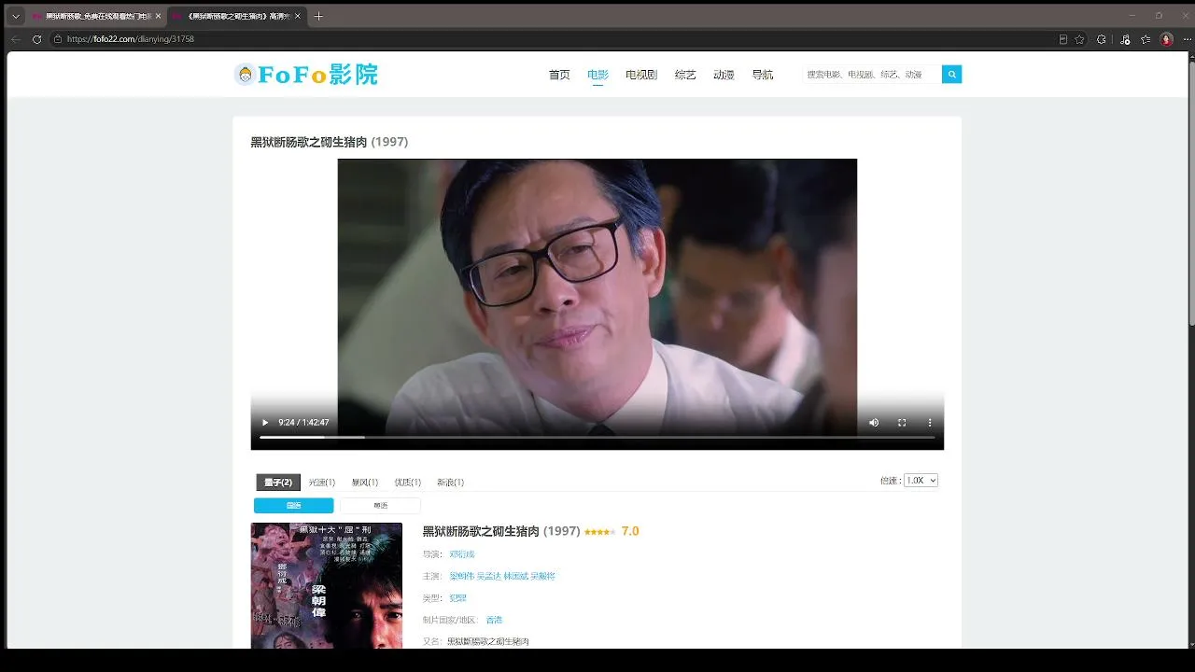Screen dimensions: 1195x672
Task: Click the music note toolbar icon
Action: 1124,39
